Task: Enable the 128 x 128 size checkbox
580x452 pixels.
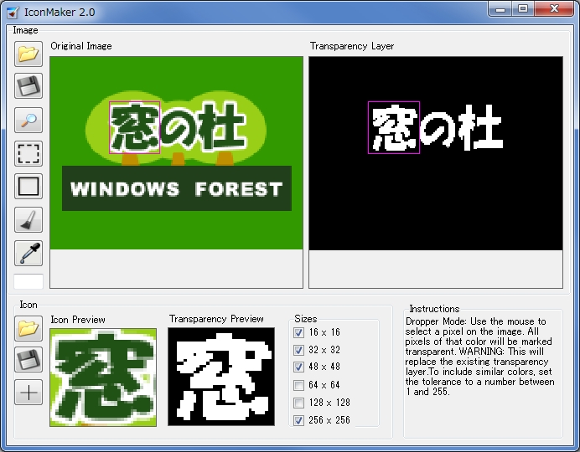Action: (x=298, y=403)
